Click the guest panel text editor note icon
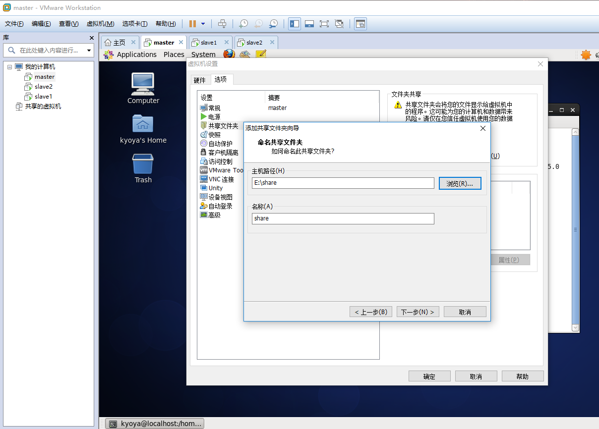Image resolution: width=599 pixels, height=429 pixels. pyautogui.click(x=261, y=54)
